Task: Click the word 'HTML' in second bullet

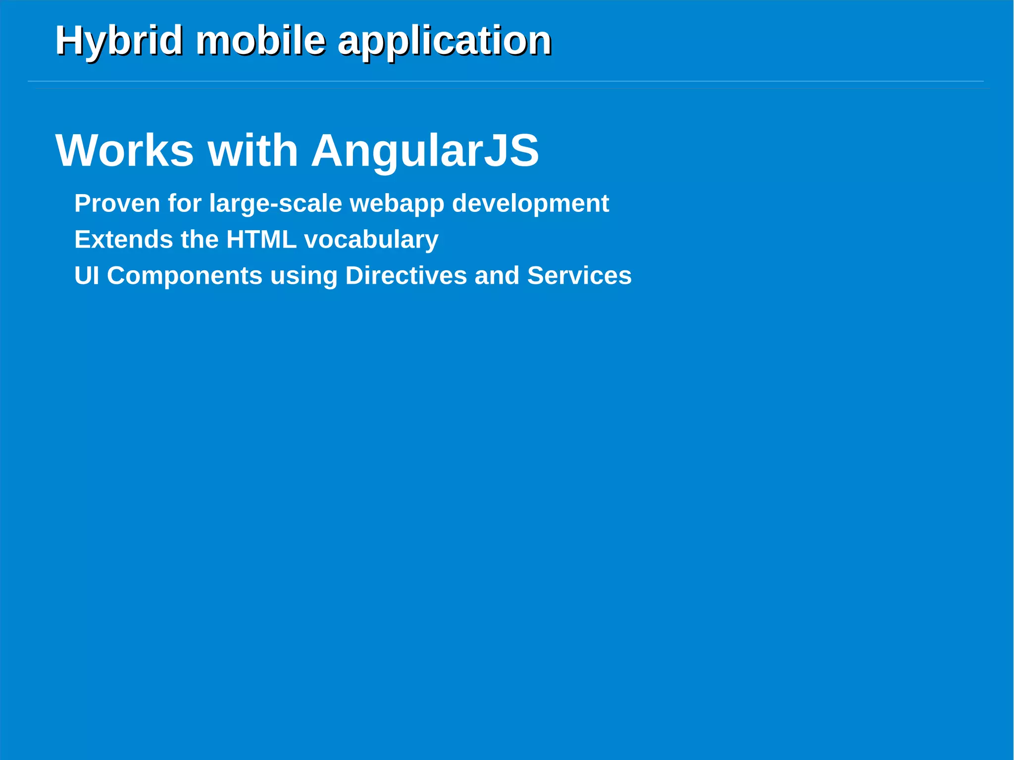Action: tap(261, 240)
